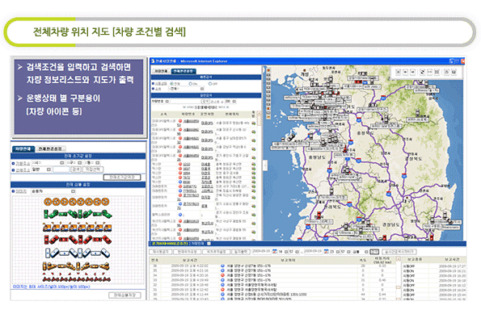Click the 관제심볼저장 save symbol button
The image size is (481, 318).
[124, 295]
